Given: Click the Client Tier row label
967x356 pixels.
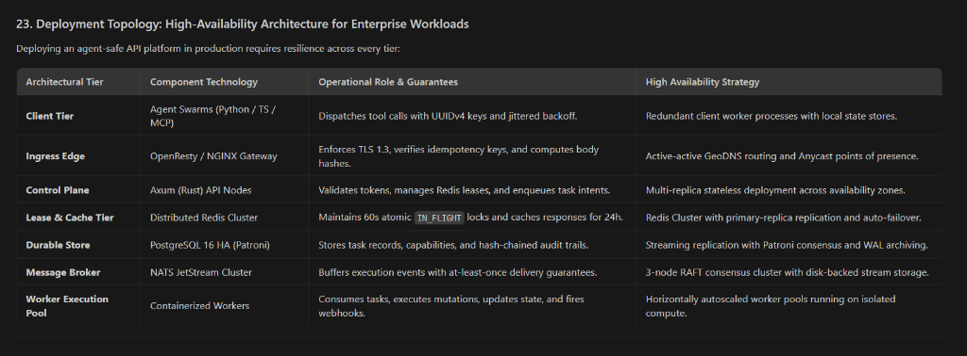Looking at the screenshot, I should pyautogui.click(x=50, y=116).
